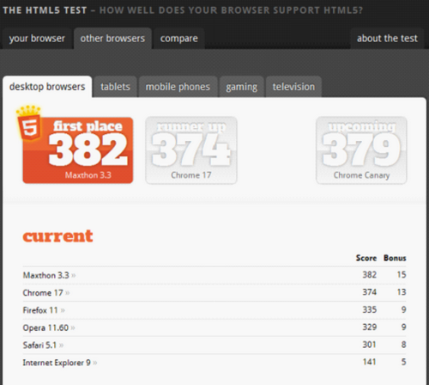Click the arrows icon after Internet Explorer 9
Screen dimensions: 429x385
point(95,363)
